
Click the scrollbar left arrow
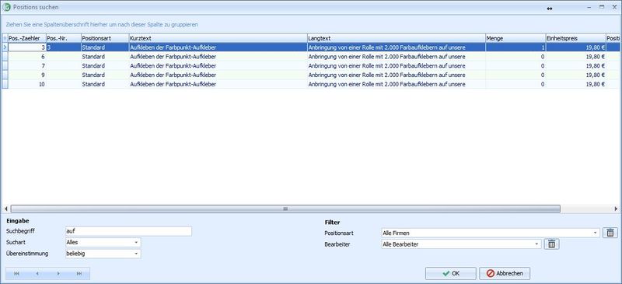[x=5, y=209]
